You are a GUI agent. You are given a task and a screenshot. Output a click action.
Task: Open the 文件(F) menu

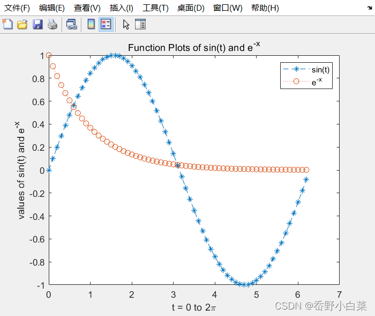coord(17,8)
